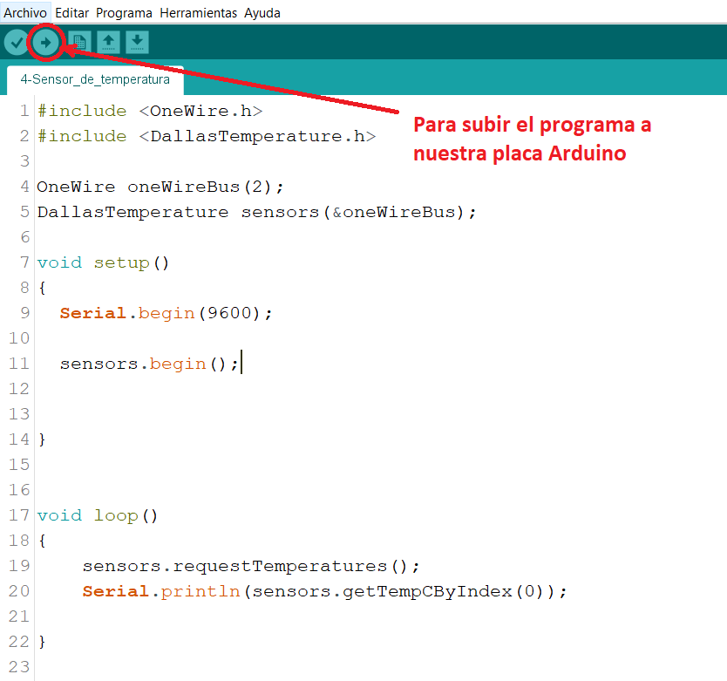Click on the sensors.begin() line

(148, 364)
